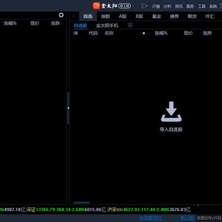Sort left panel by 涨幅% header
Screen dimensions: 222x222
10,23
